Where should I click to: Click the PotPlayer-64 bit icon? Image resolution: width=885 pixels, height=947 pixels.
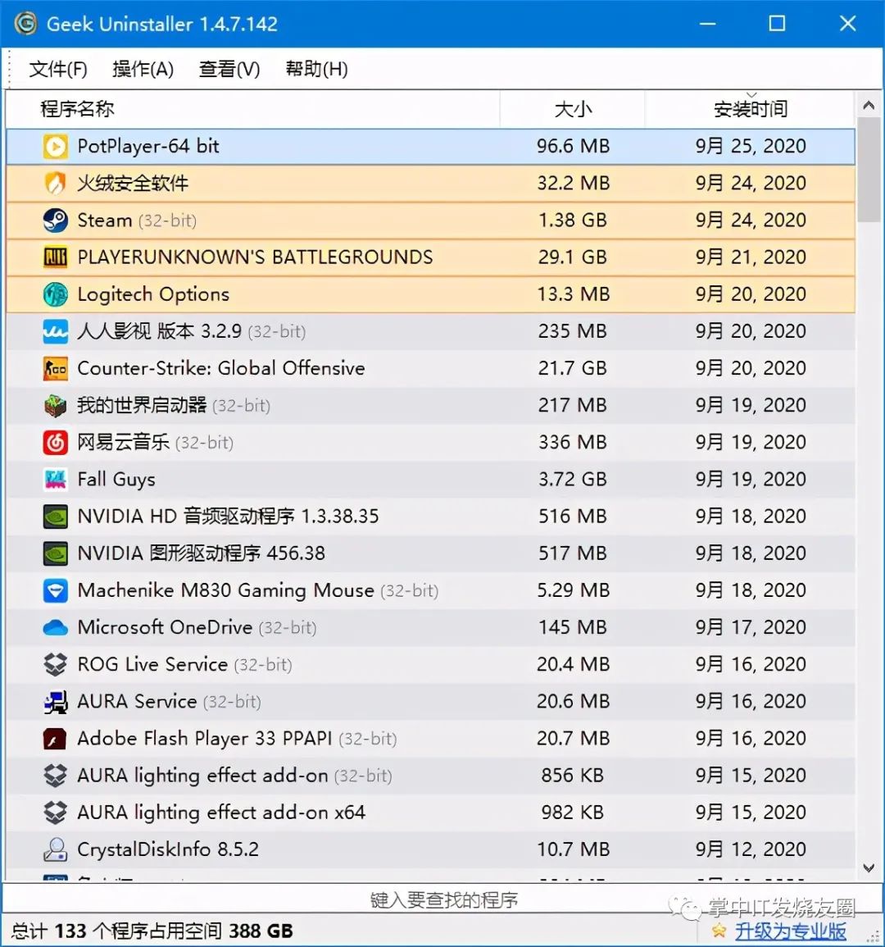[x=56, y=146]
